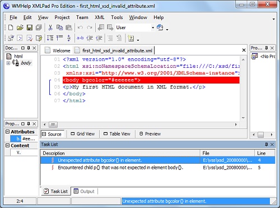Expand the body node in document tree
The height and width of the screenshot is (208, 280).
8,63
